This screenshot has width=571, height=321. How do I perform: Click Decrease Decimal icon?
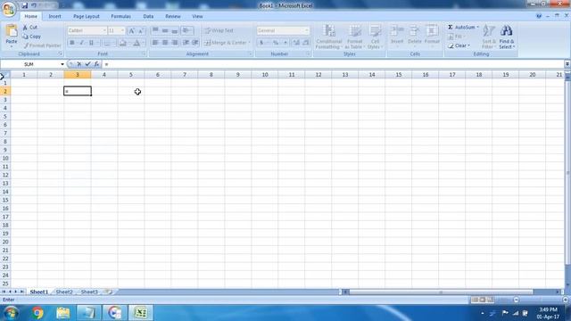305,43
